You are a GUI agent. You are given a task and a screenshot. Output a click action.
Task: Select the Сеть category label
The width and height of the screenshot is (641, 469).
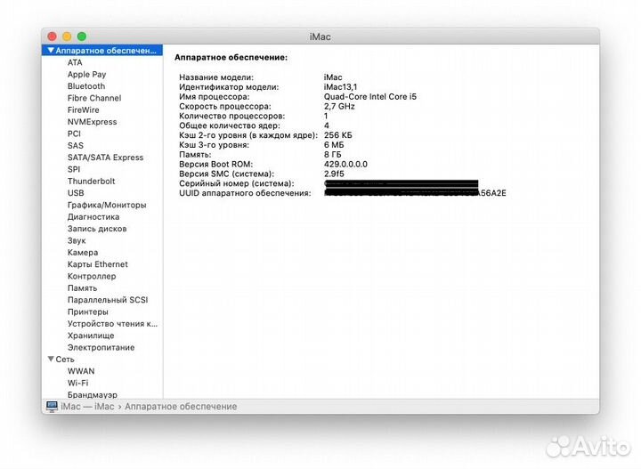pyautogui.click(x=65, y=360)
